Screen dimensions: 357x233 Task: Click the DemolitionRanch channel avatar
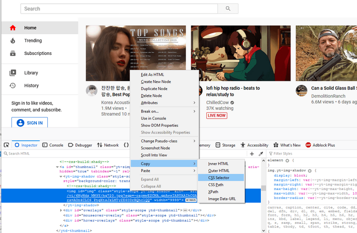click(x=301, y=91)
